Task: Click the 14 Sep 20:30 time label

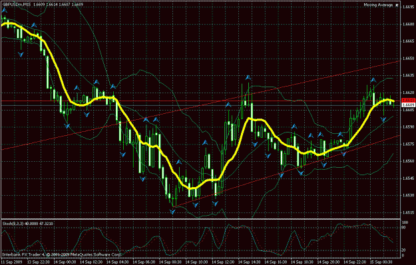Action: (328, 262)
